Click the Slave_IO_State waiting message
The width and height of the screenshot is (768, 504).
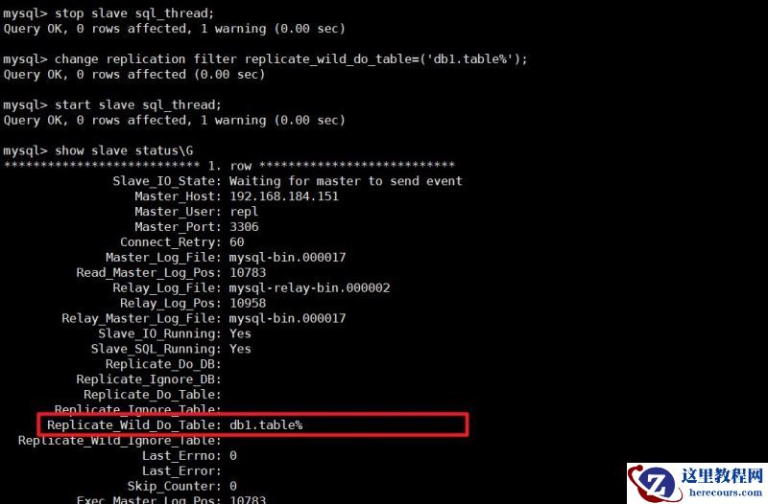[346, 181]
